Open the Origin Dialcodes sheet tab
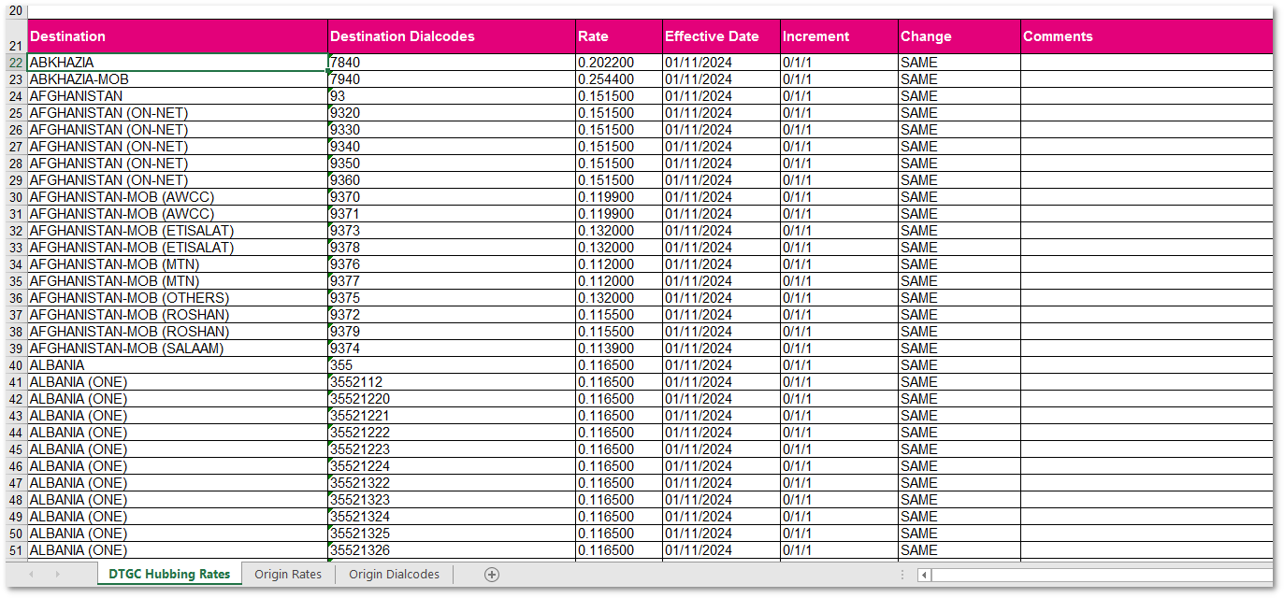1284x598 pixels. (x=394, y=575)
